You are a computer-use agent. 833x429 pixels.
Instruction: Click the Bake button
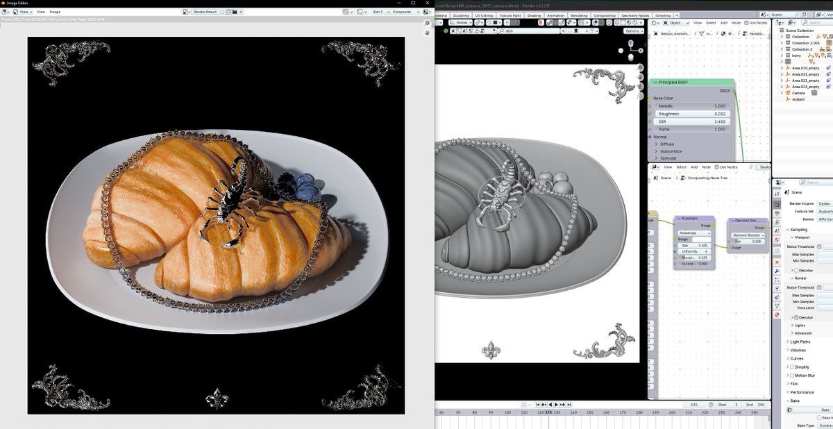810,410
